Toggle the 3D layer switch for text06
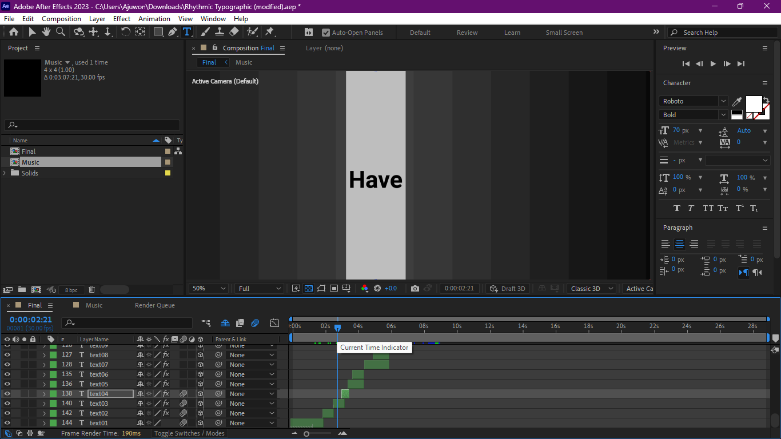Image resolution: width=781 pixels, height=439 pixels. [x=201, y=374]
